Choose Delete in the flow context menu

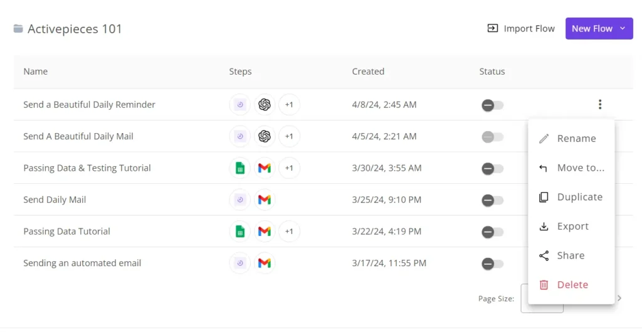pyautogui.click(x=572, y=285)
